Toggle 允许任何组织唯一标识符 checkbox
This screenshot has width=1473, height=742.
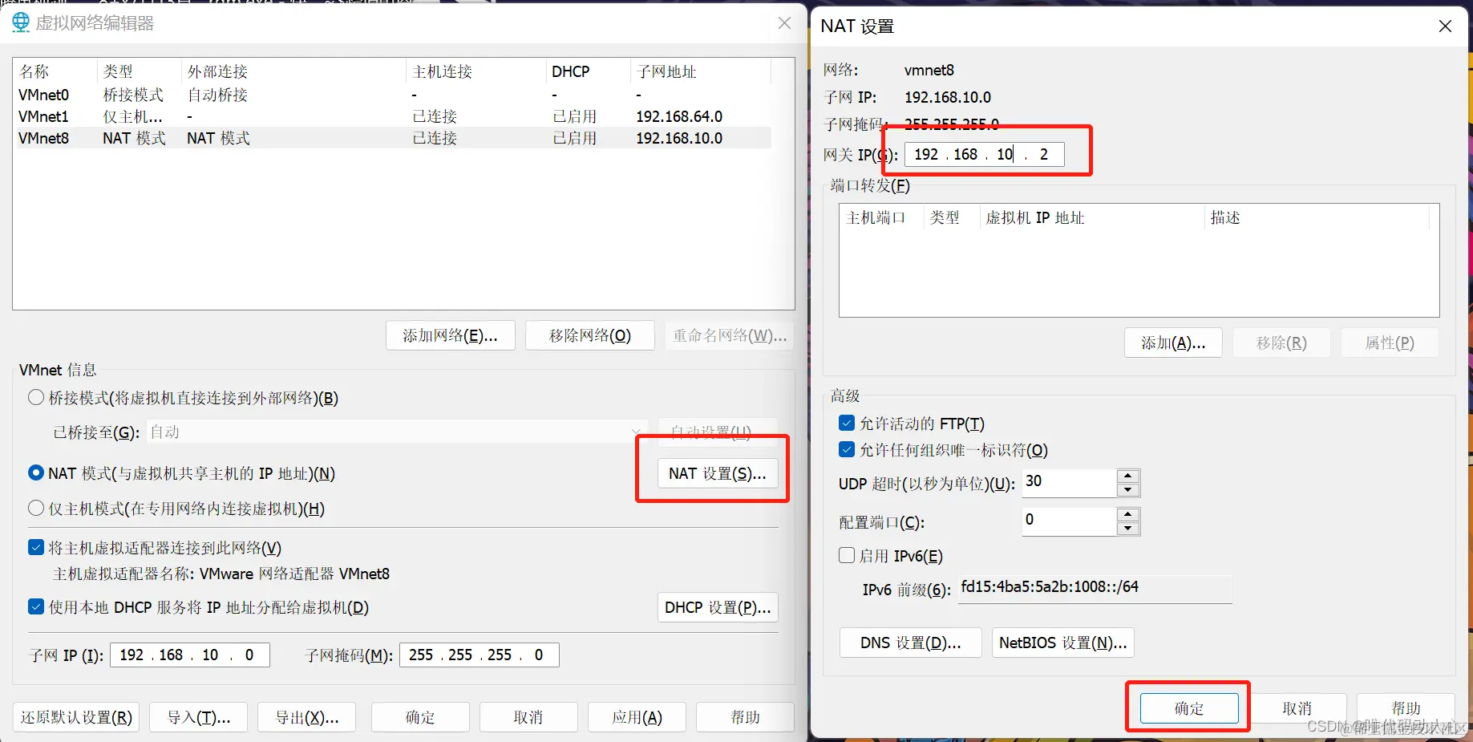click(x=847, y=449)
